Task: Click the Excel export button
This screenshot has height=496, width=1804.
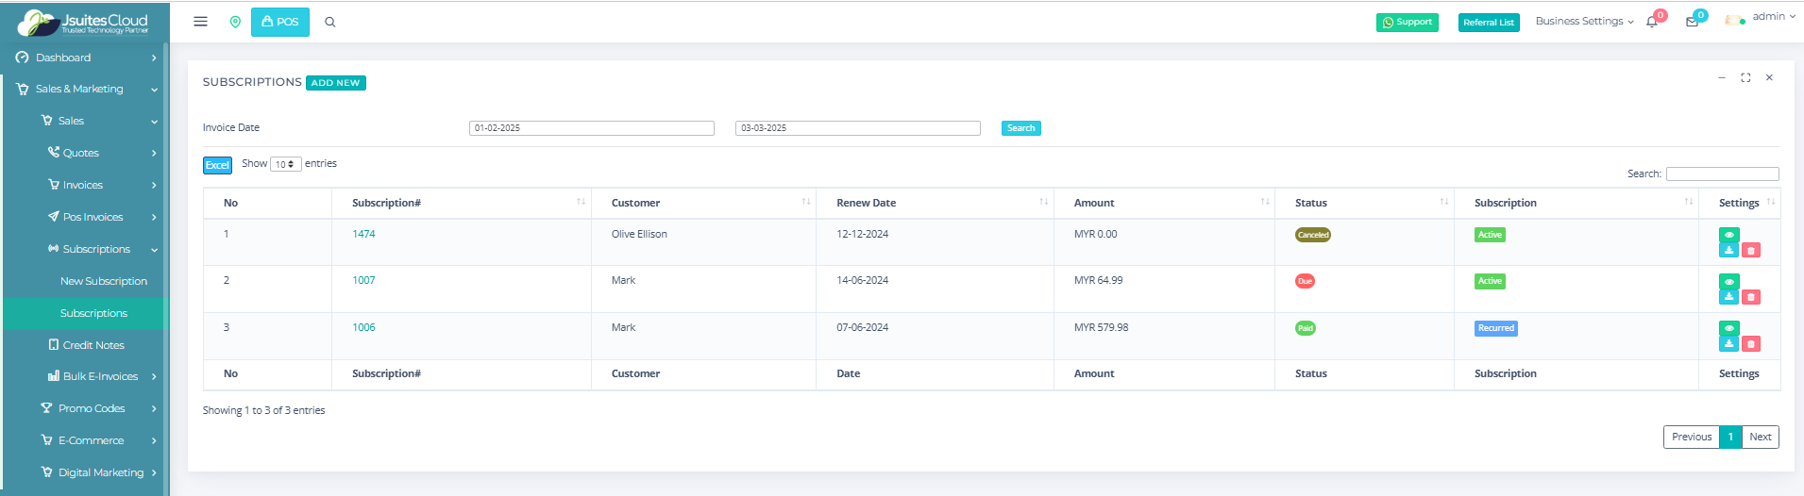Action: (217, 165)
